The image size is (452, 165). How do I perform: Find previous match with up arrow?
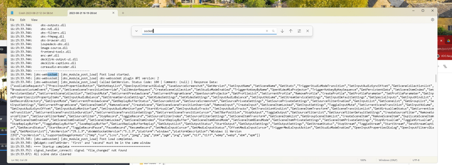click(290, 31)
